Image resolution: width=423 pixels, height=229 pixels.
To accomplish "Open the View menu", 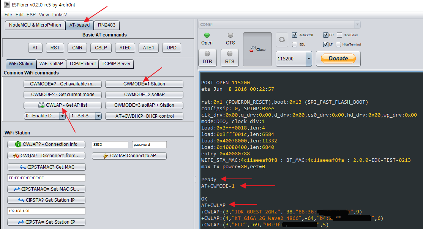I will coord(44,14).
